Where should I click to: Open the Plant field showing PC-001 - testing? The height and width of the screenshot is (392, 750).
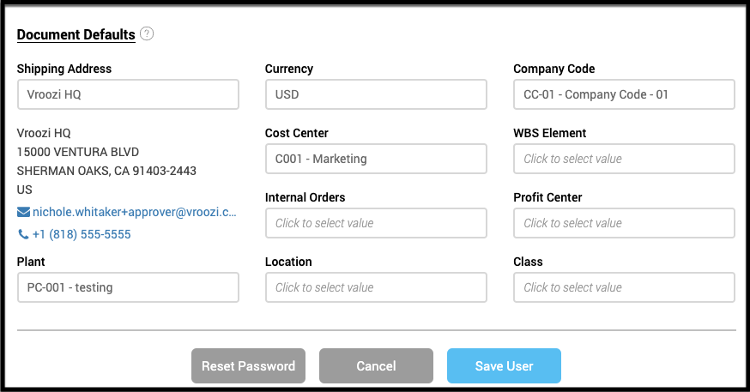coord(128,287)
